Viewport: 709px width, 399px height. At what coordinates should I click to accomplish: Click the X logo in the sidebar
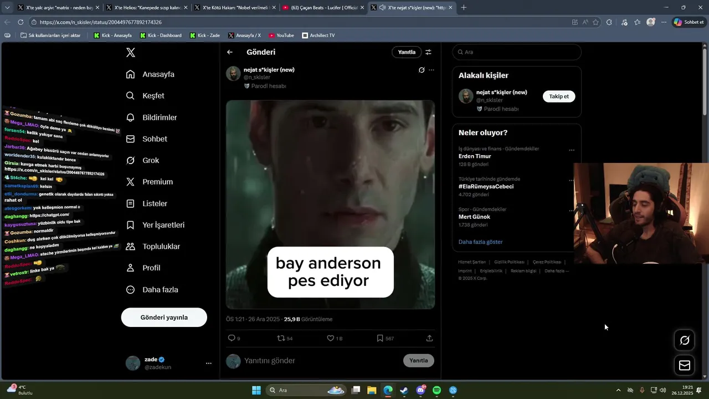point(130,53)
